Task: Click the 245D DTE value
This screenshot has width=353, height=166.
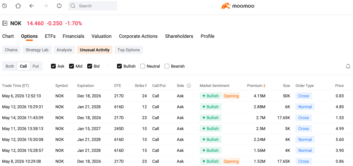Action: [x=119, y=129]
